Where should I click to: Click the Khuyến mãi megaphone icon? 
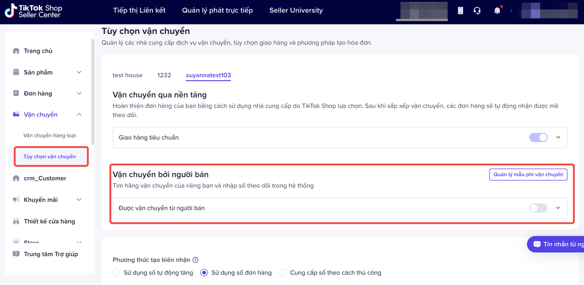tap(16, 200)
